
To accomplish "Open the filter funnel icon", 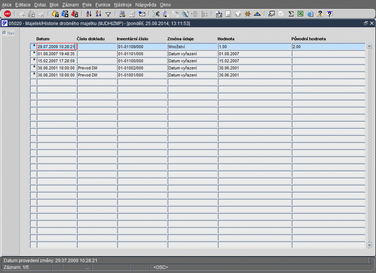I will [x=108, y=15].
